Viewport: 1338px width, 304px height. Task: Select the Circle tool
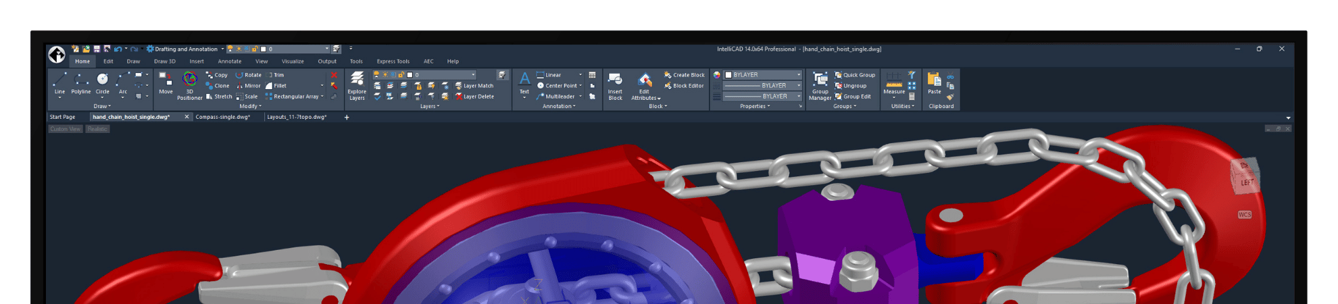pyautogui.click(x=102, y=84)
